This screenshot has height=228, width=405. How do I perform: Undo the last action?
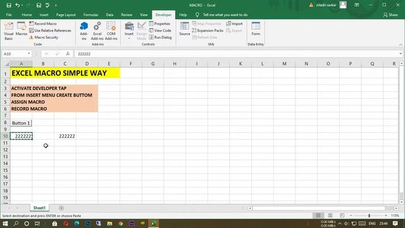tap(17, 5)
